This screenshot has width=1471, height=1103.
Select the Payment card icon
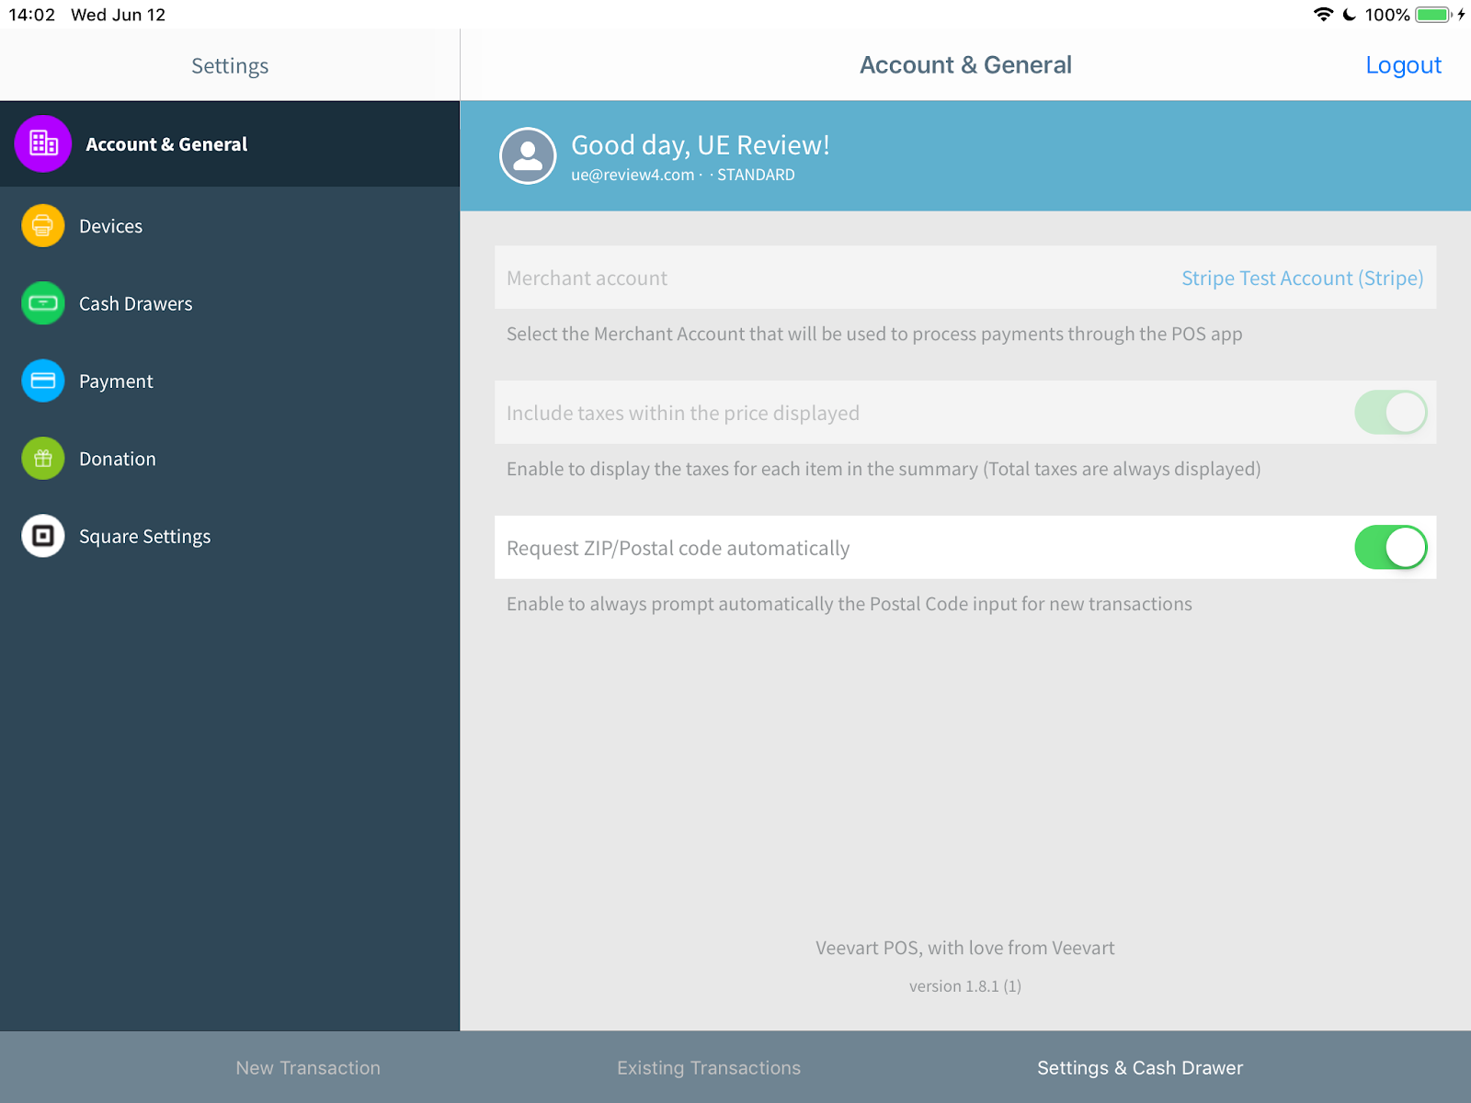(x=42, y=381)
